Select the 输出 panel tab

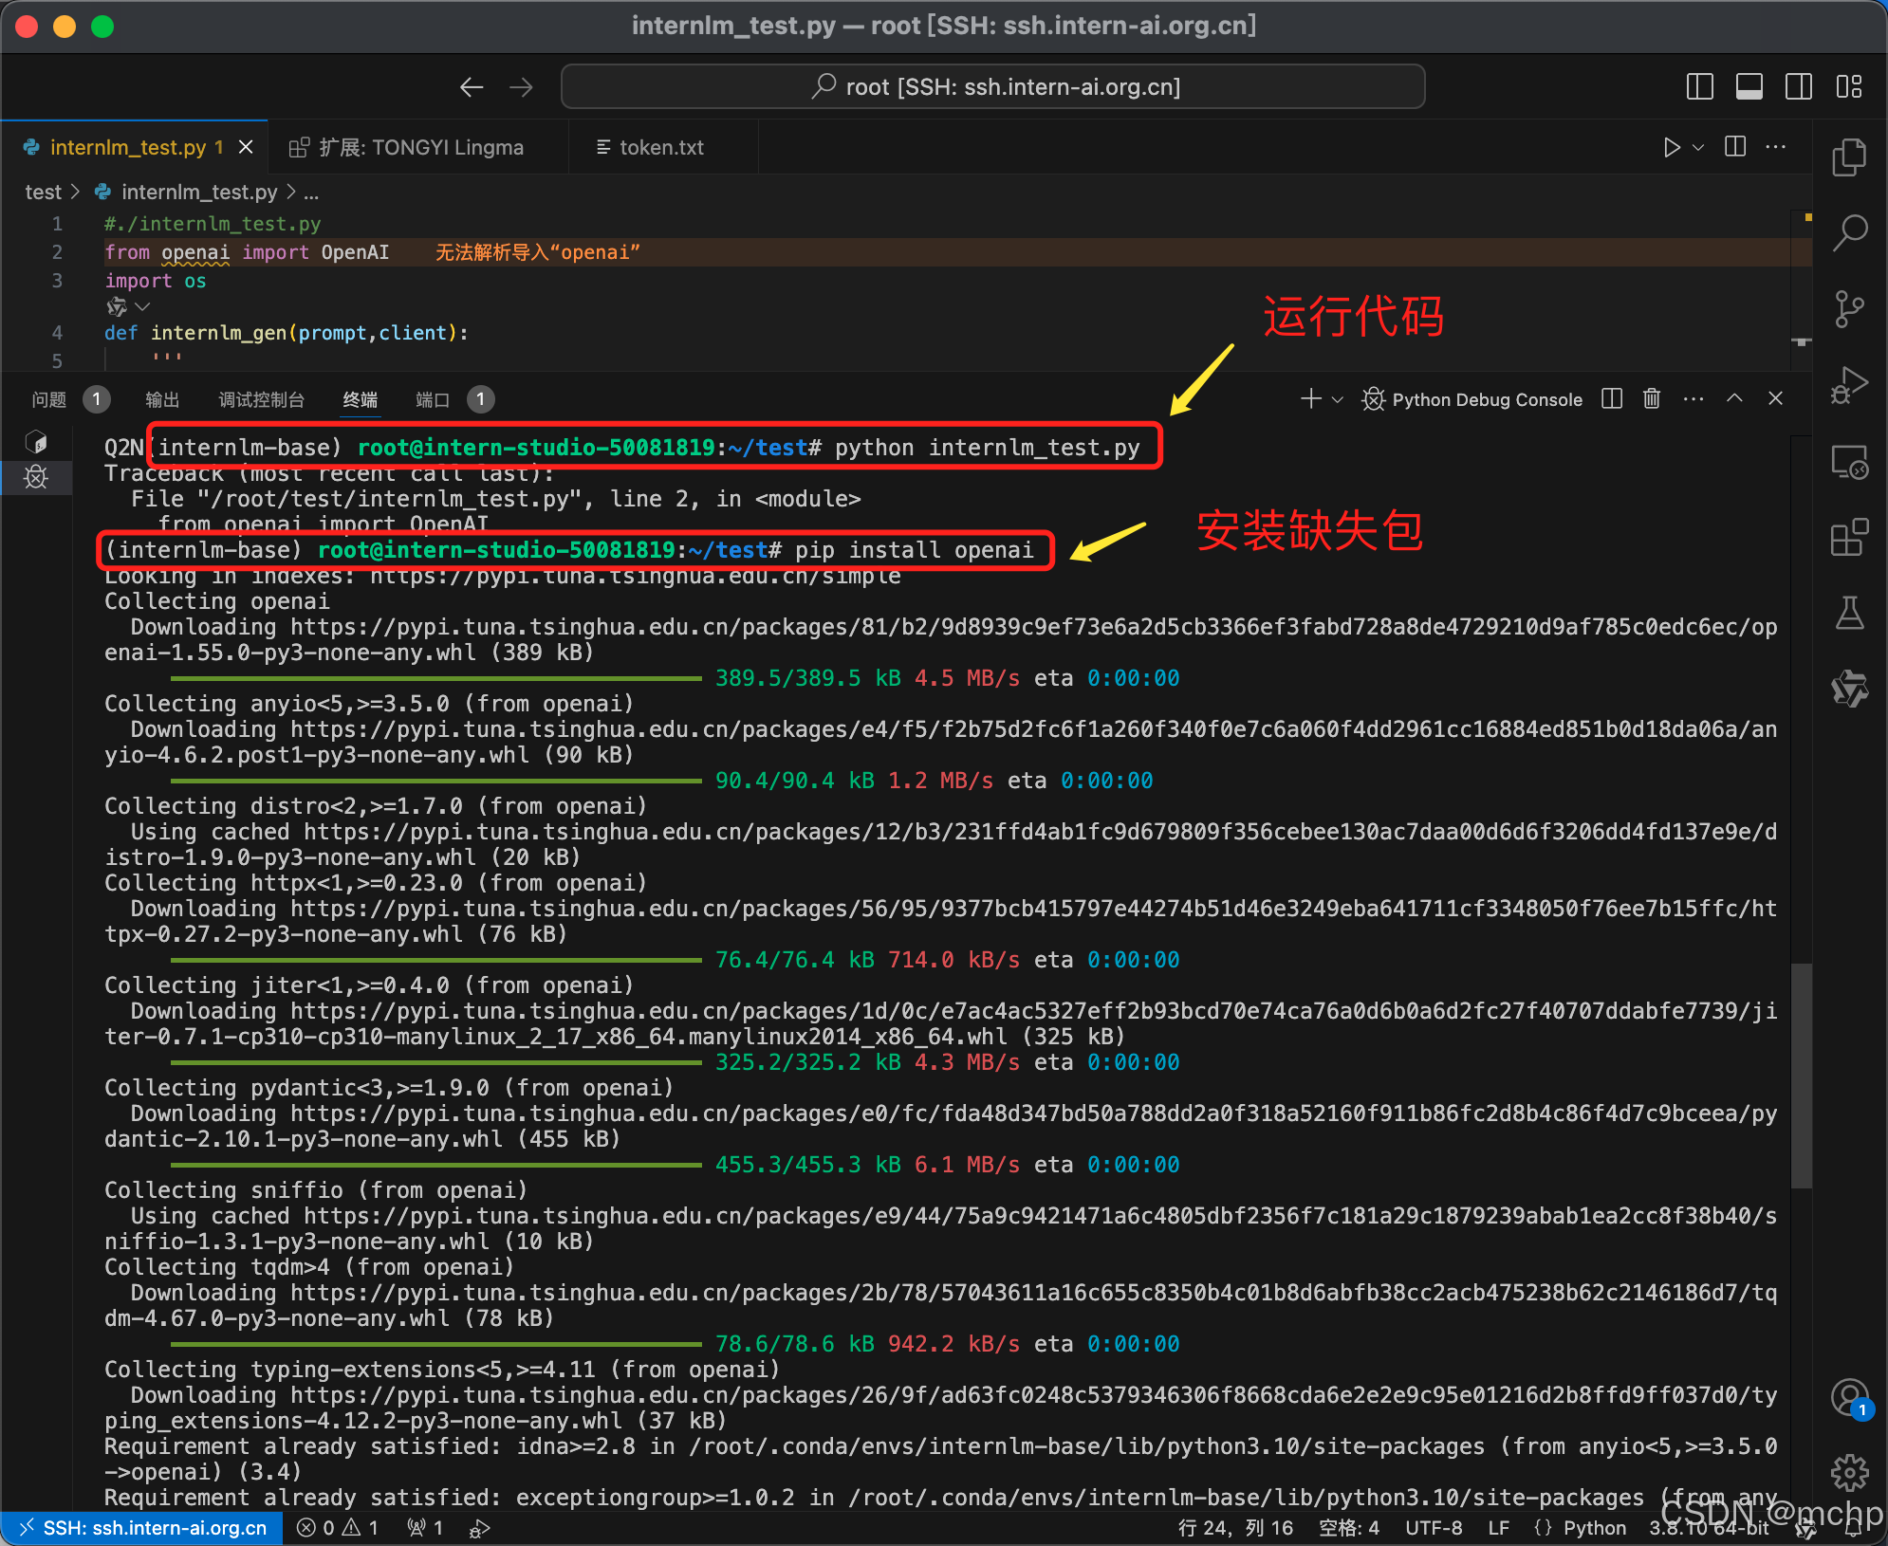click(162, 399)
